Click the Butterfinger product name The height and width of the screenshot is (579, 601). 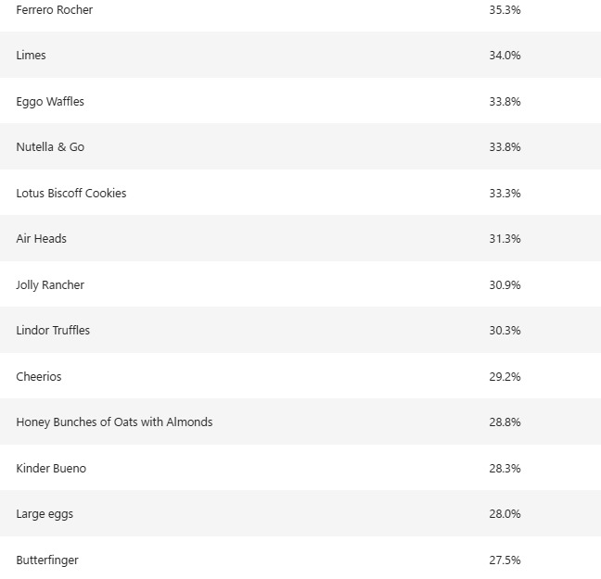pyautogui.click(x=46, y=560)
